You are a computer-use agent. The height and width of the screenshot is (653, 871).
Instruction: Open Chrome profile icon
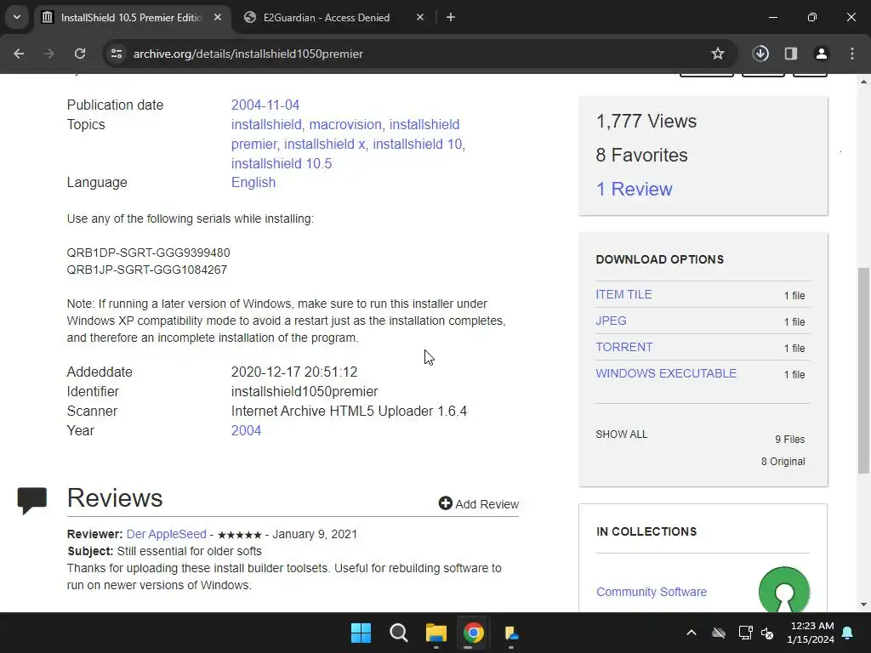click(821, 54)
